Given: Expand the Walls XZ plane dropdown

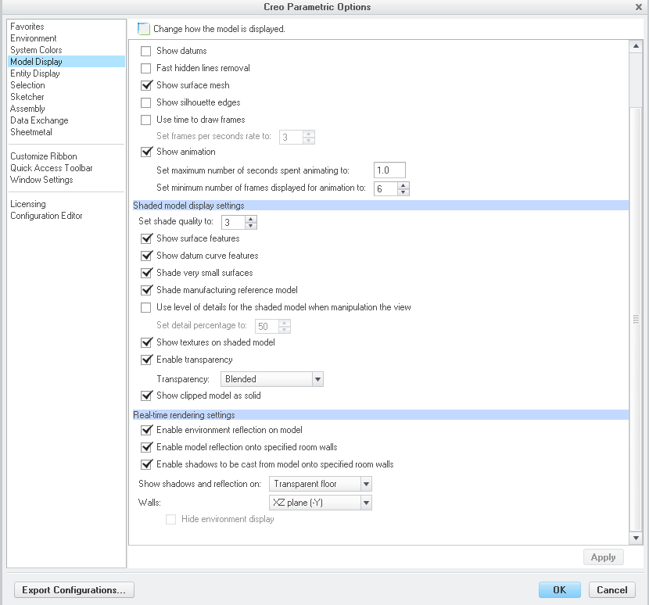Looking at the screenshot, I should pyautogui.click(x=321, y=503).
